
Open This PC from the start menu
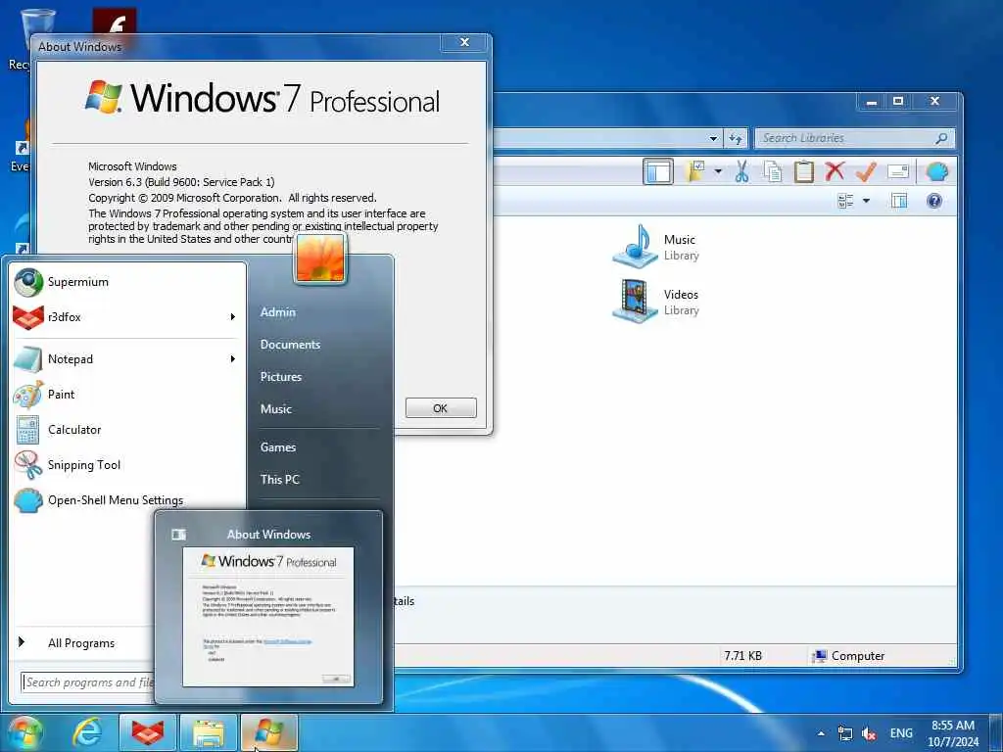279,479
